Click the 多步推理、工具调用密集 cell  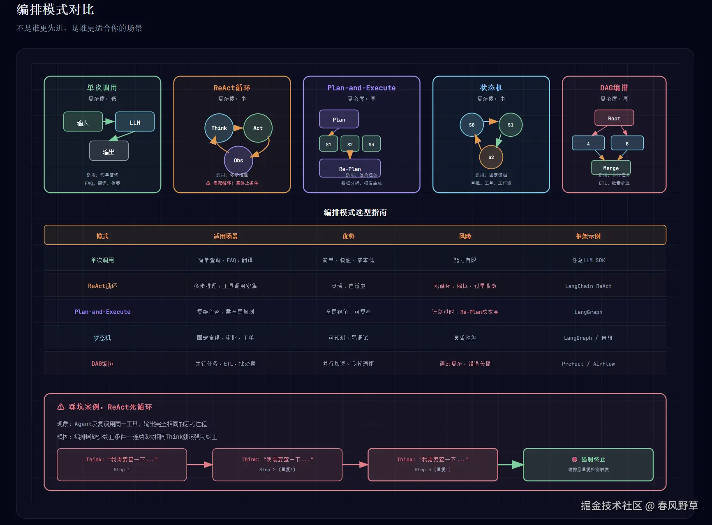pos(225,286)
